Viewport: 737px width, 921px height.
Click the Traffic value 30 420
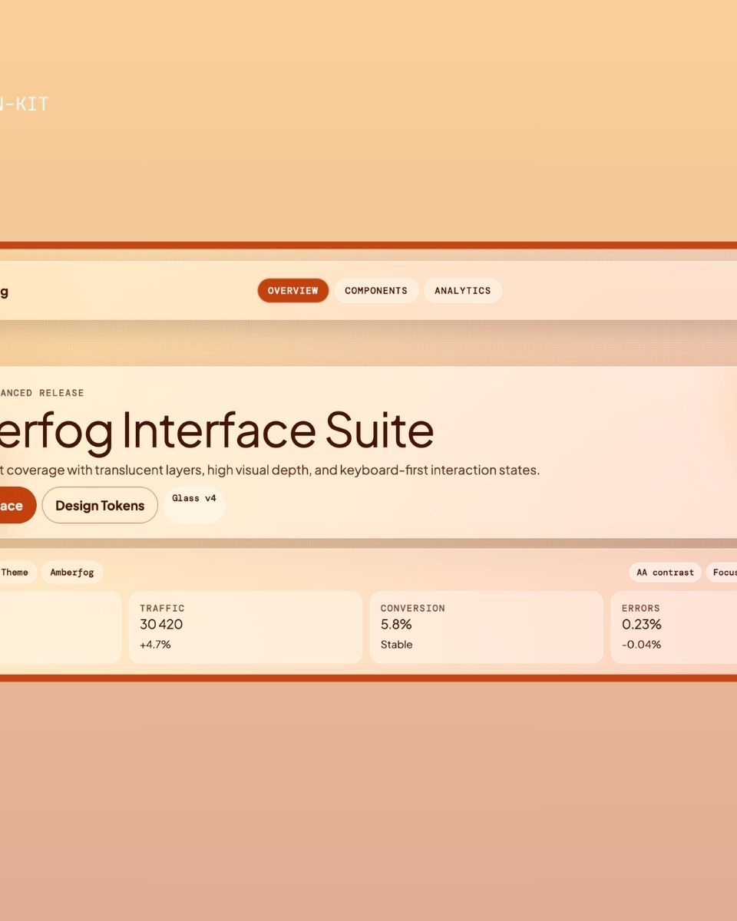(x=161, y=625)
